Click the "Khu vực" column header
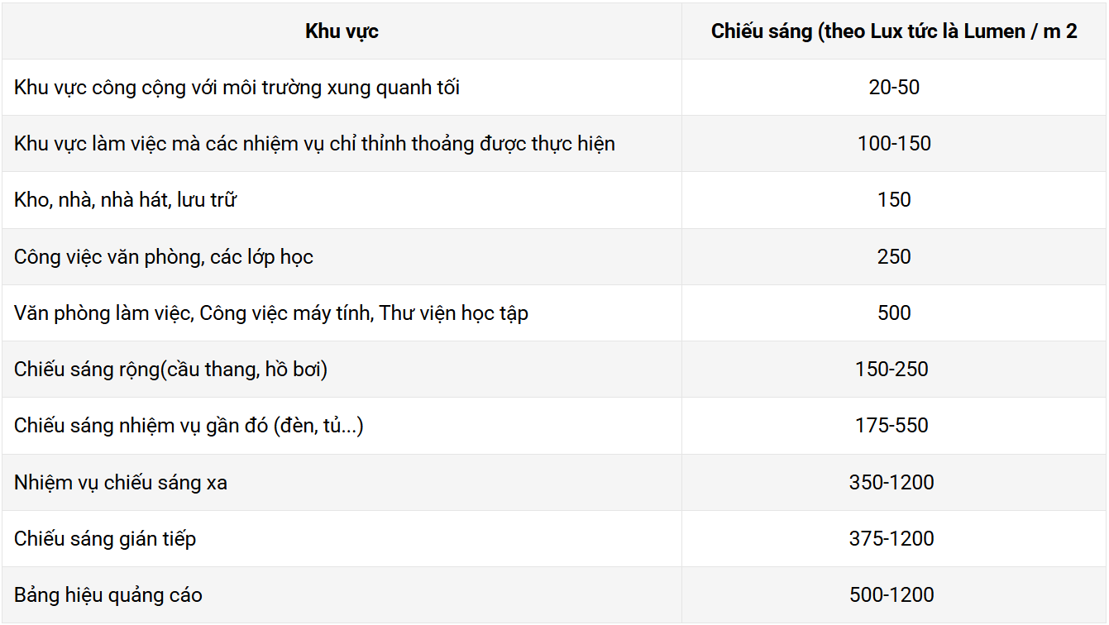This screenshot has width=1109, height=625. (342, 31)
